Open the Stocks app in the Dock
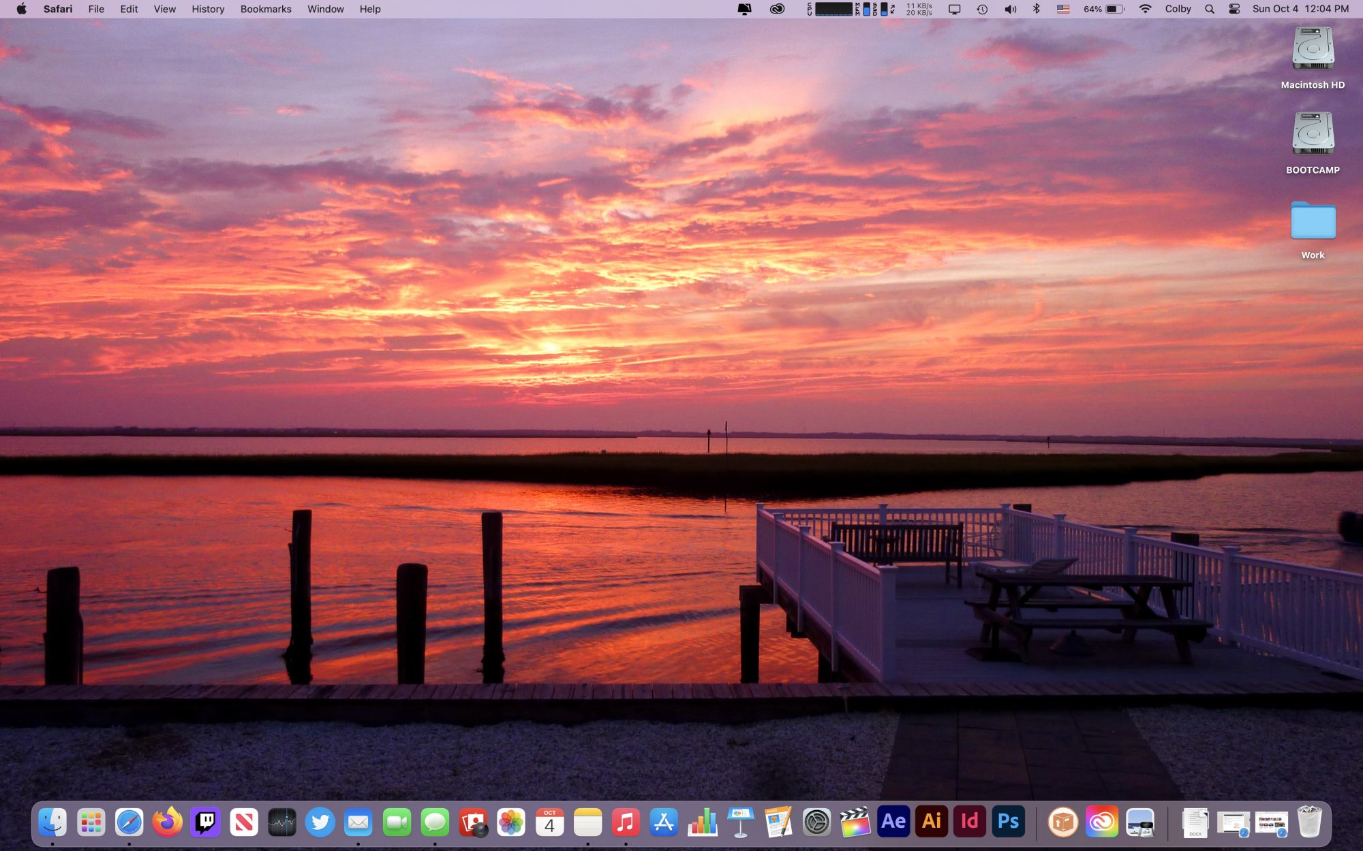 pos(281,822)
